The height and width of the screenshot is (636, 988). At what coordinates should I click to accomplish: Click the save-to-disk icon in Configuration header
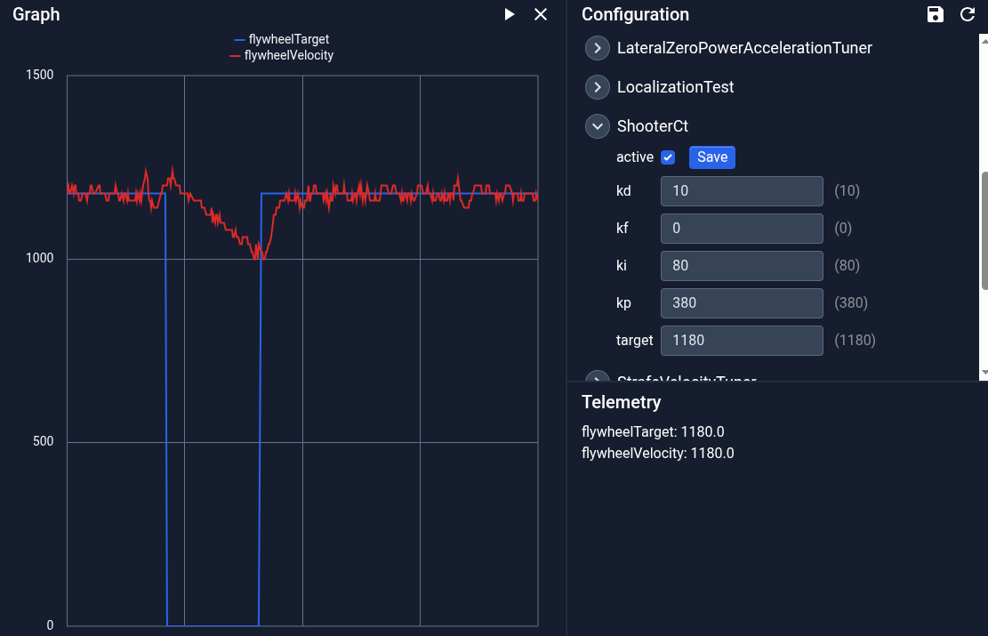pyautogui.click(x=935, y=14)
